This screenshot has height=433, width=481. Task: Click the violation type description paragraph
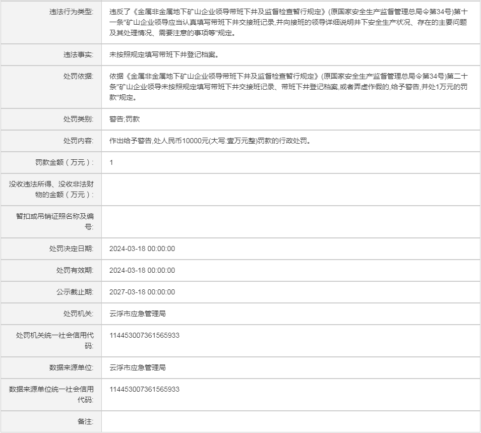click(x=288, y=22)
